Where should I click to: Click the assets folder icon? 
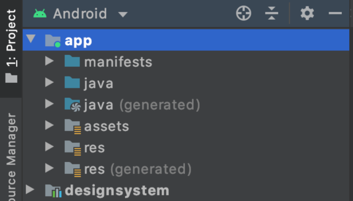[72, 126]
